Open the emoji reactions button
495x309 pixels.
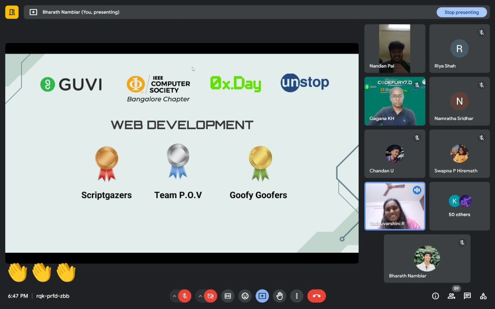pos(245,296)
